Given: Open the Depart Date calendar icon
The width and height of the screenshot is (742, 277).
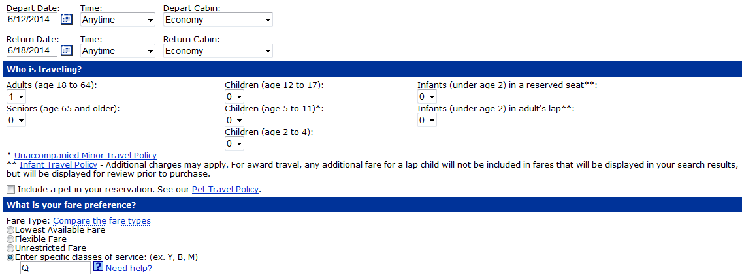Looking at the screenshot, I should click(x=67, y=20).
